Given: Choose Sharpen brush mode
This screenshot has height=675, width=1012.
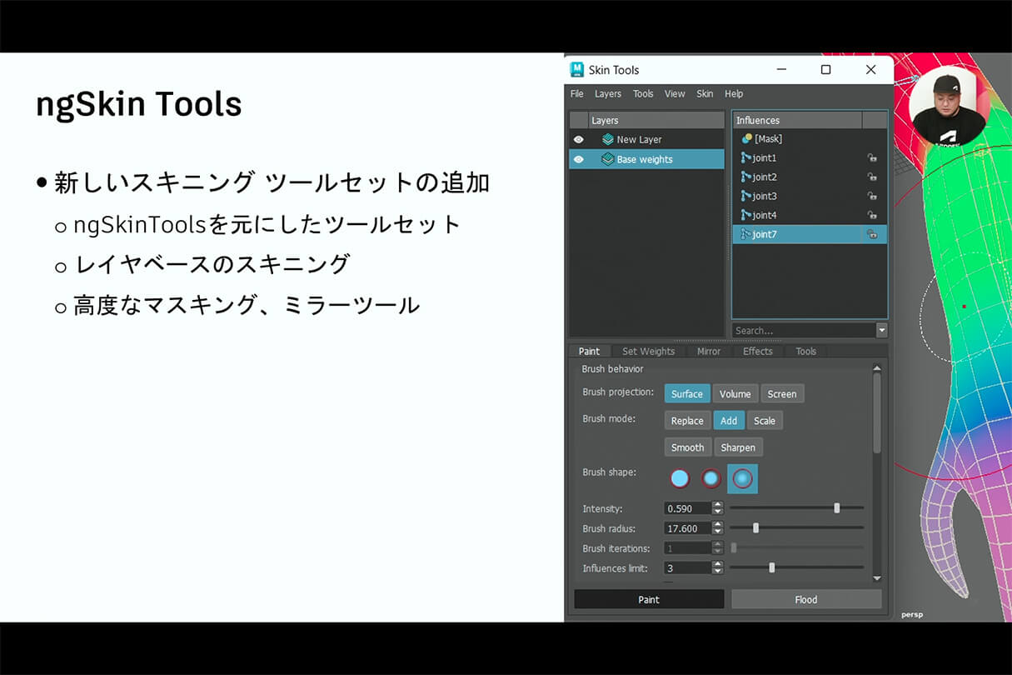Looking at the screenshot, I should click(x=738, y=447).
